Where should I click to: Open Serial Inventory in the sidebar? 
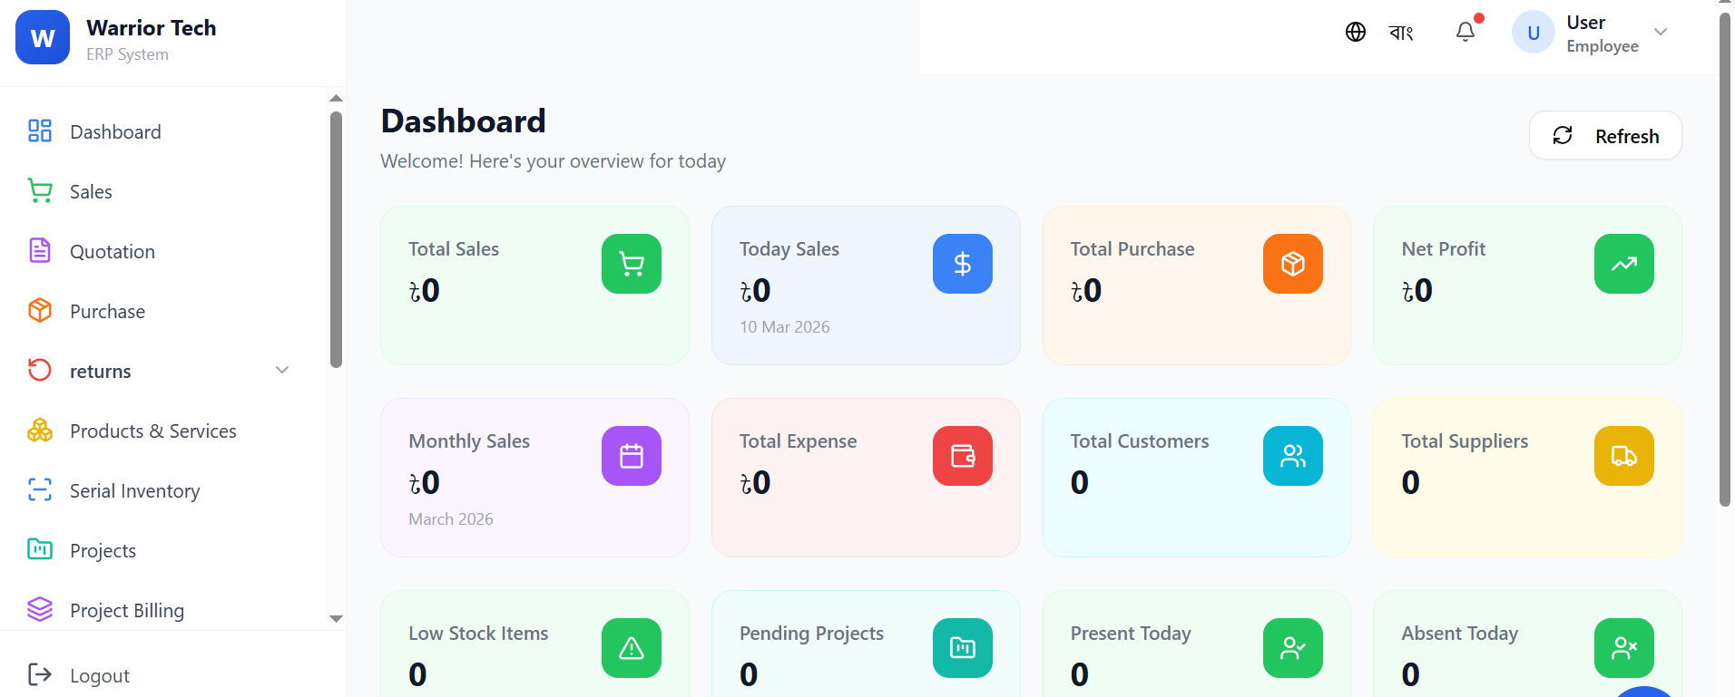(x=163, y=490)
